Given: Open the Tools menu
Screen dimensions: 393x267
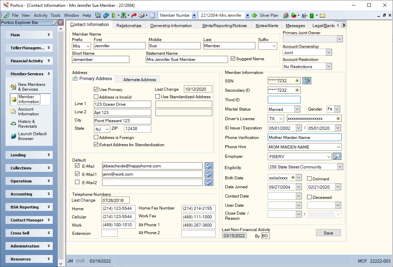Looking at the screenshot, I should (55, 15).
